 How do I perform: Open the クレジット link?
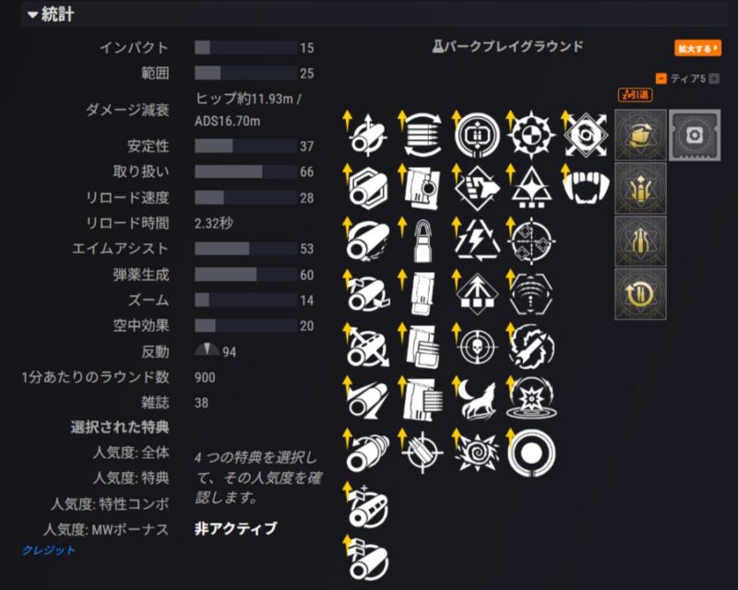(49, 550)
